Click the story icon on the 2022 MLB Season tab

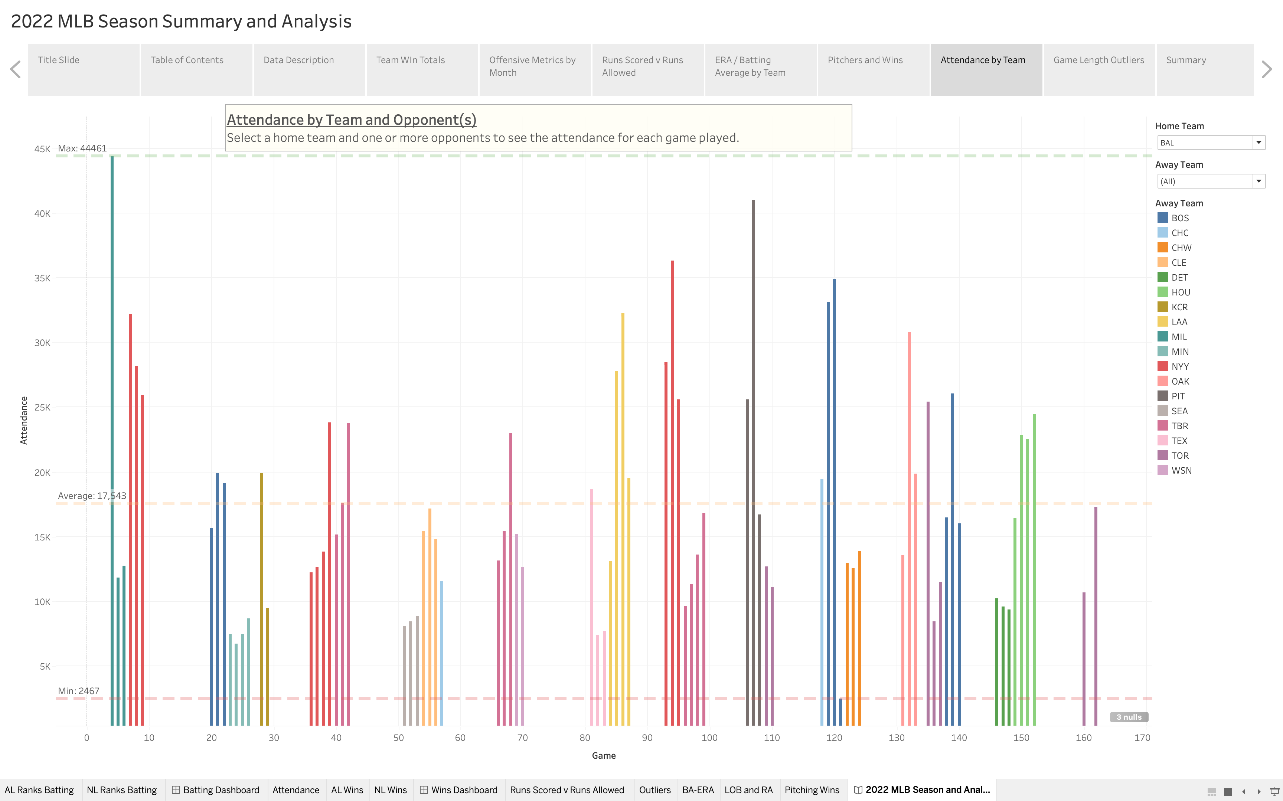point(859,789)
